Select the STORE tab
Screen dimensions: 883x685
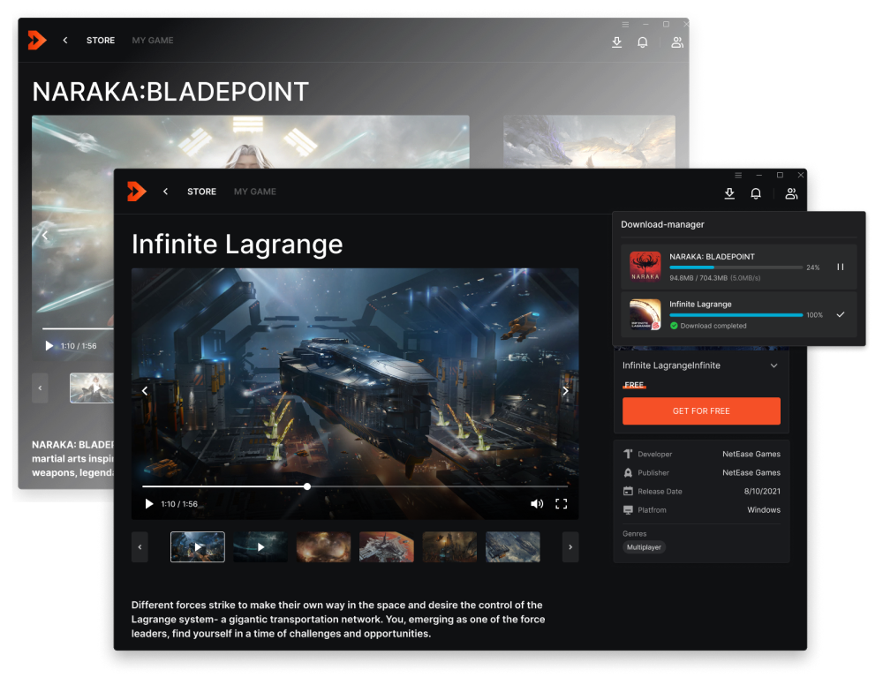coord(201,192)
